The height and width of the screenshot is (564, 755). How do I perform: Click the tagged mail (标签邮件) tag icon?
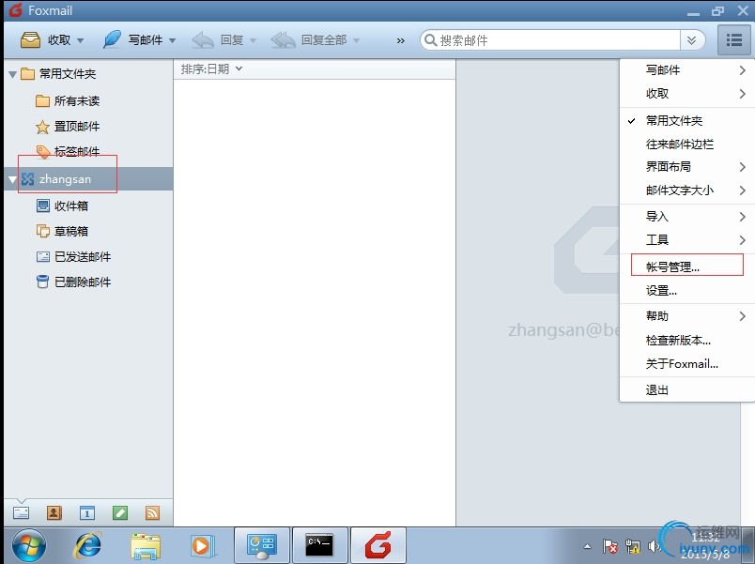coord(43,152)
